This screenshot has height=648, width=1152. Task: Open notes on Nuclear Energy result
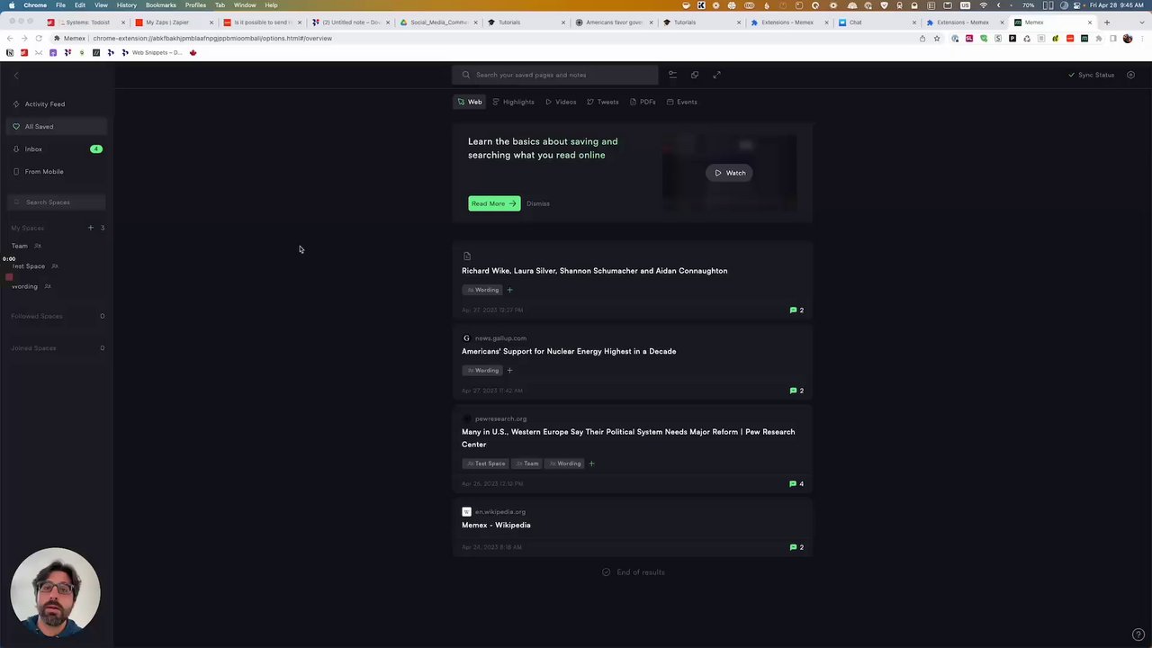[796, 391]
